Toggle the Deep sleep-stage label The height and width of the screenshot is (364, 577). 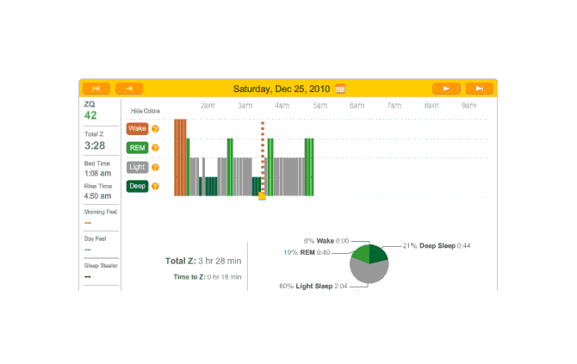tap(137, 186)
